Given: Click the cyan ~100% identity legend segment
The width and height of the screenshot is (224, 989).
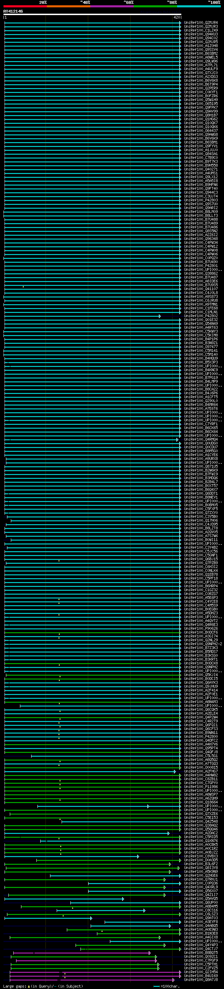Looking at the screenshot, I should click(199, 6).
